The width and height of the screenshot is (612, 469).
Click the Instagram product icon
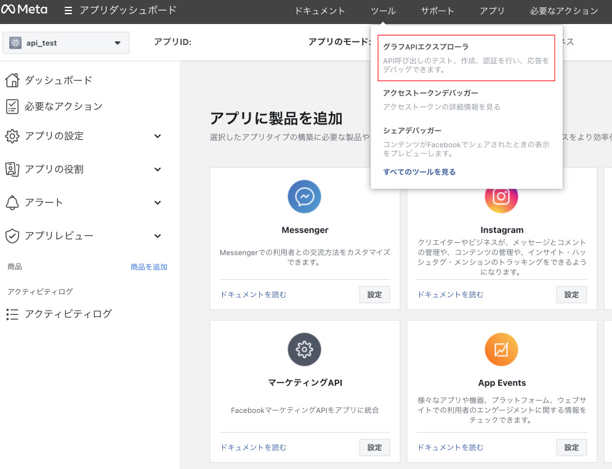[x=501, y=197]
